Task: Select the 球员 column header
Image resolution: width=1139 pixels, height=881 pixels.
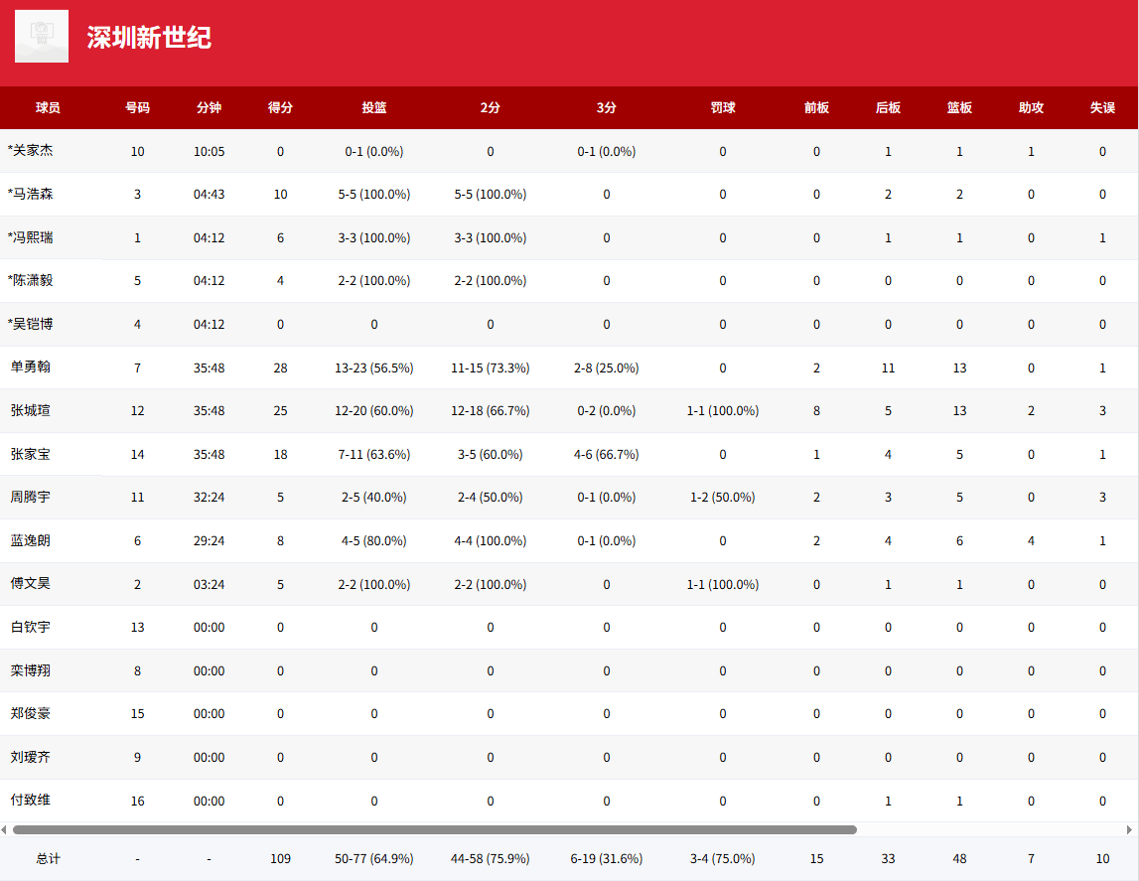Action: (x=48, y=107)
